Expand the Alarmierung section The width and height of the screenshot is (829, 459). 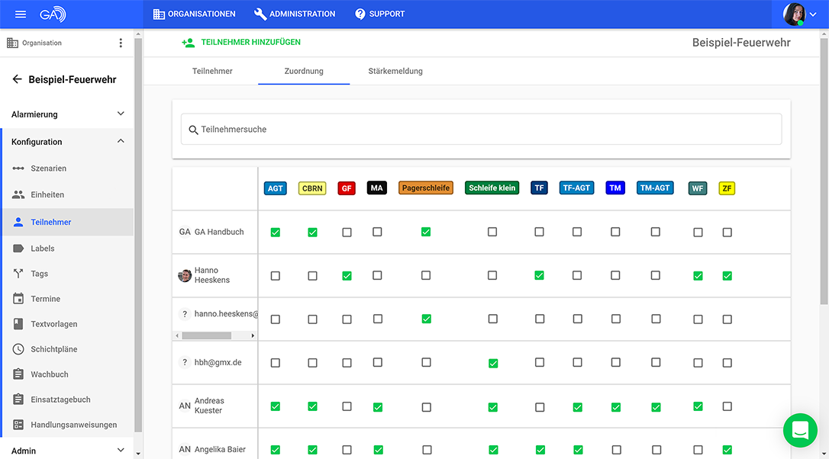click(67, 114)
